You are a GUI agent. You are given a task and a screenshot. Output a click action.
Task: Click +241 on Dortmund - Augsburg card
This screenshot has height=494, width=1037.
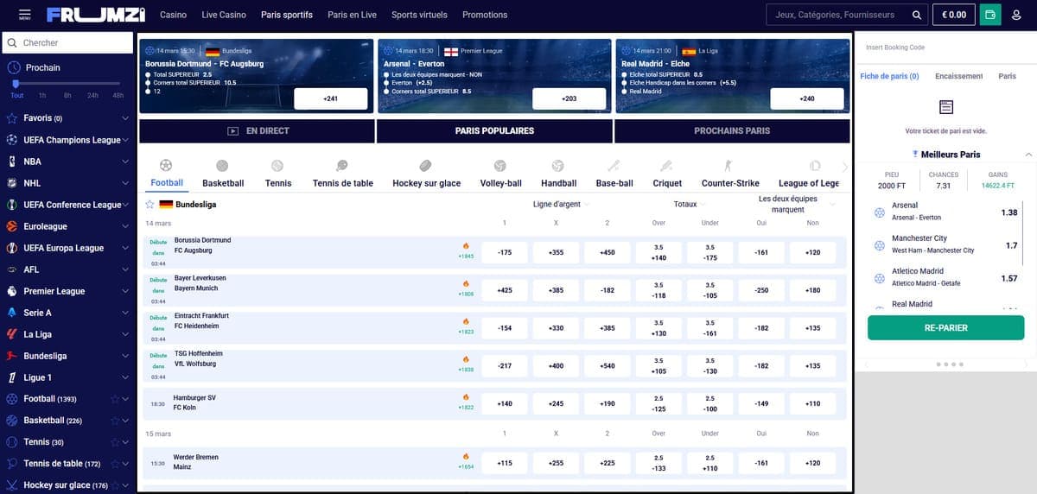[x=330, y=99]
